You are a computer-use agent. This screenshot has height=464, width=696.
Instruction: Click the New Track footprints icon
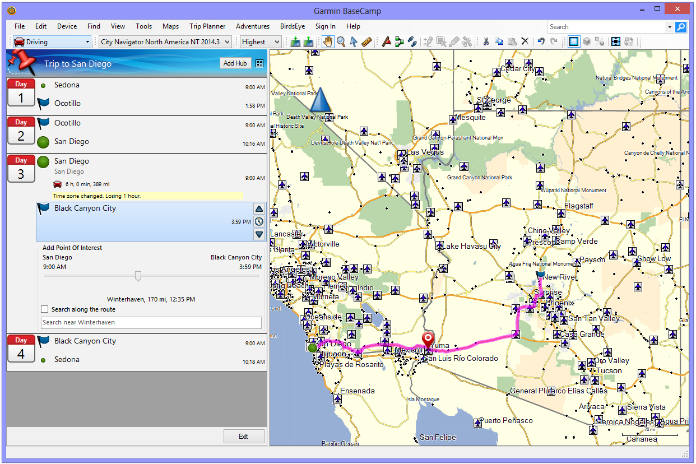coord(412,41)
